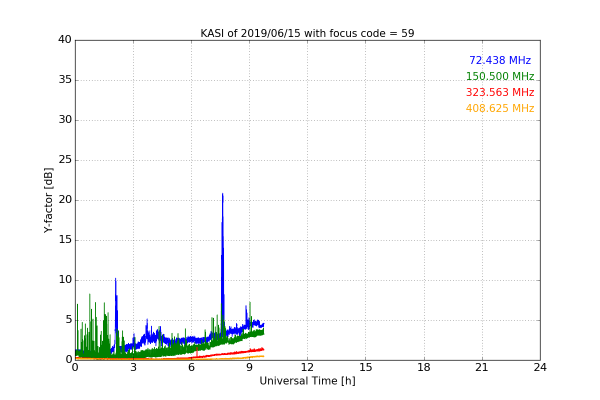Screen dimensions: 600x400
Task: Click the 'Y-factor [dB]' axis label
Action: 48,200
